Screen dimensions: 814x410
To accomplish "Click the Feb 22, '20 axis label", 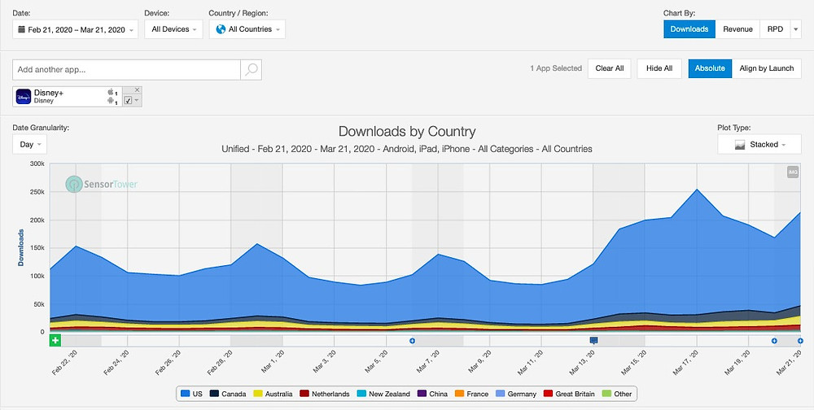I will (x=64, y=363).
